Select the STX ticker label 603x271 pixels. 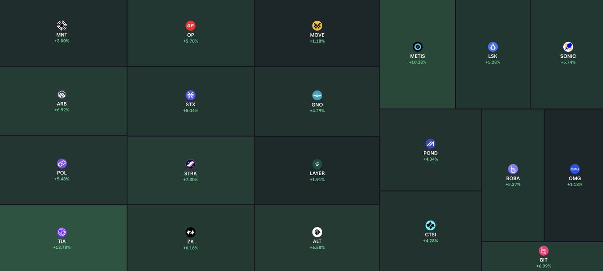(x=190, y=105)
